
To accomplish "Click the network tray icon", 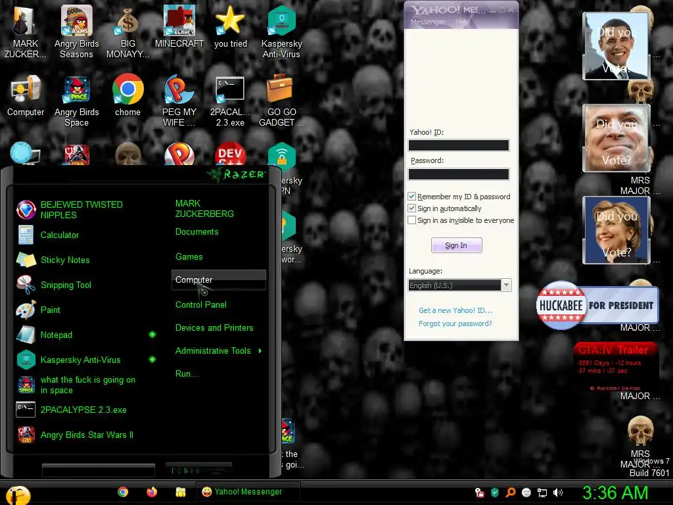I will point(542,493).
